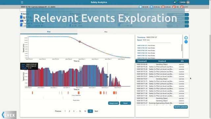Switch to the Map tab
The width and height of the screenshot is (211, 119).
(x=106, y=32)
